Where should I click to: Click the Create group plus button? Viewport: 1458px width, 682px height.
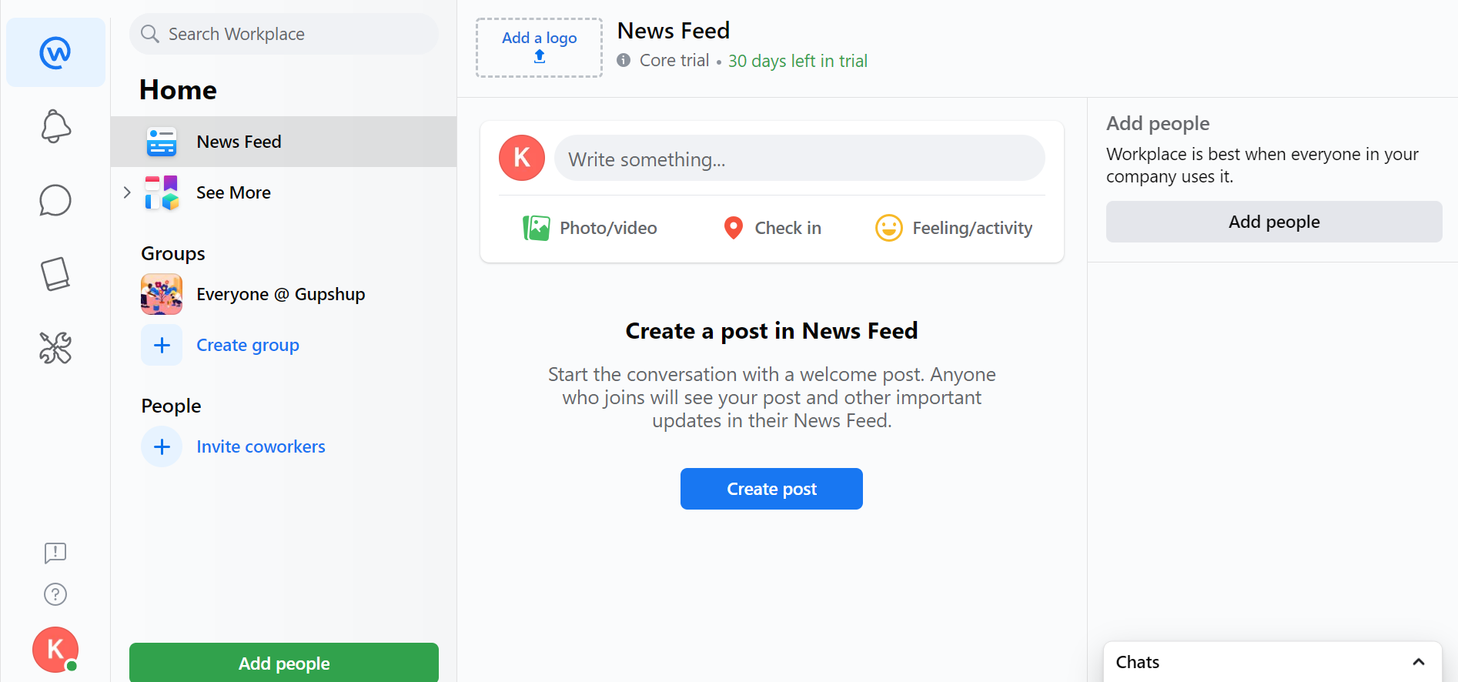[x=162, y=345]
